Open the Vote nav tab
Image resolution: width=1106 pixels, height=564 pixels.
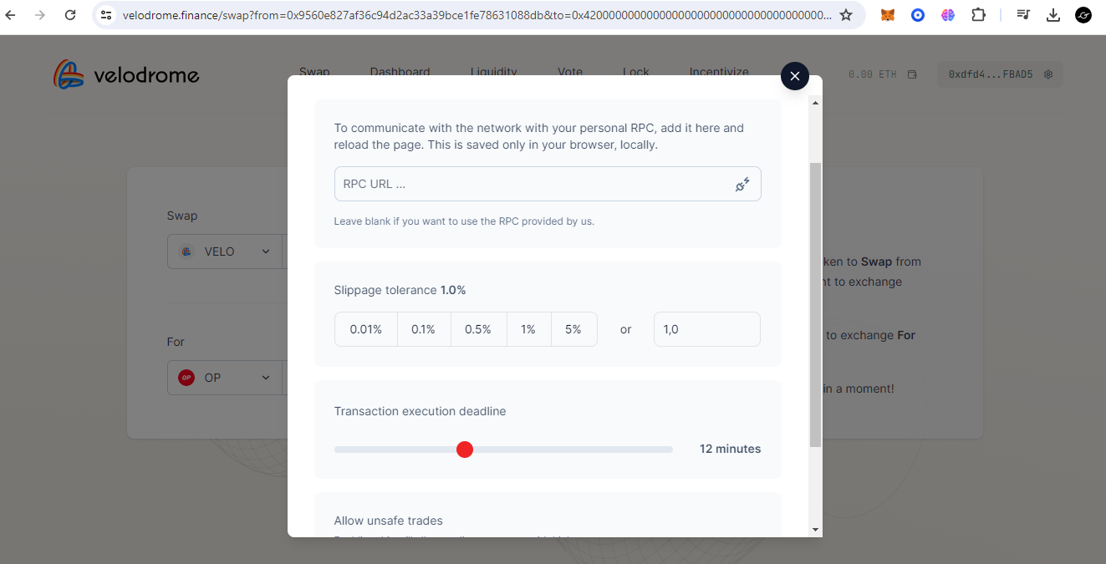(570, 72)
